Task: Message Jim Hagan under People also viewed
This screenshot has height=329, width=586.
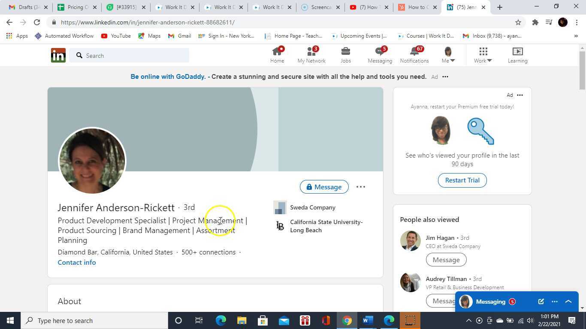Action: coord(446,260)
